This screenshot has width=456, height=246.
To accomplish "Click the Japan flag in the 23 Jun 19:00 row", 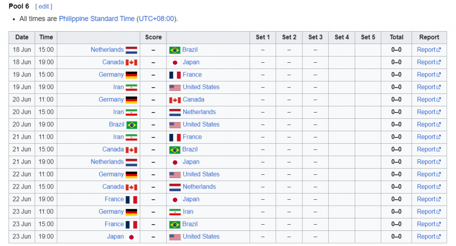I will 131,237.
